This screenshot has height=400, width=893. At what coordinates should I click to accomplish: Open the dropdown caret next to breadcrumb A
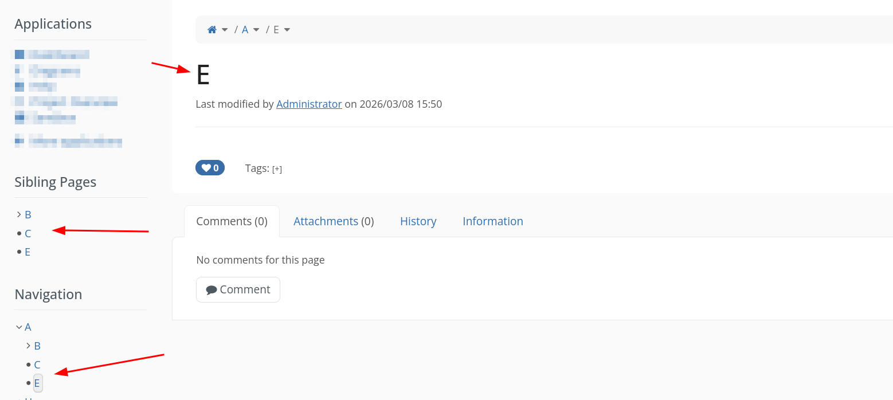[256, 30]
